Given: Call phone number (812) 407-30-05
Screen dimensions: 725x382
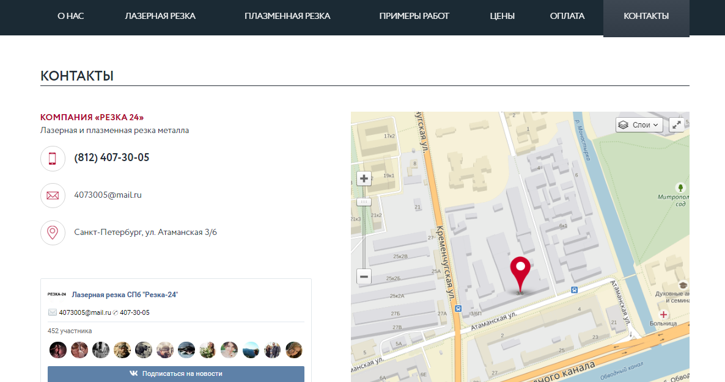Looking at the screenshot, I should coord(111,158).
